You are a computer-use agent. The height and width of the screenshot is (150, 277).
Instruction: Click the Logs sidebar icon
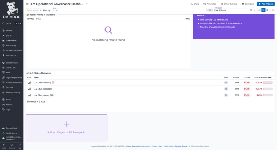click(3, 110)
